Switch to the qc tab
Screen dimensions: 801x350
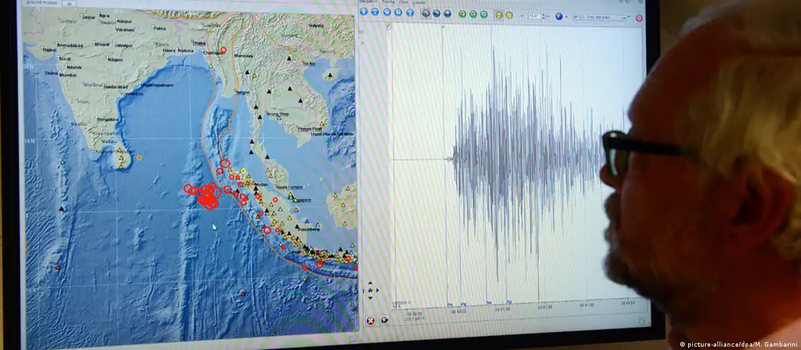tap(69, 3)
